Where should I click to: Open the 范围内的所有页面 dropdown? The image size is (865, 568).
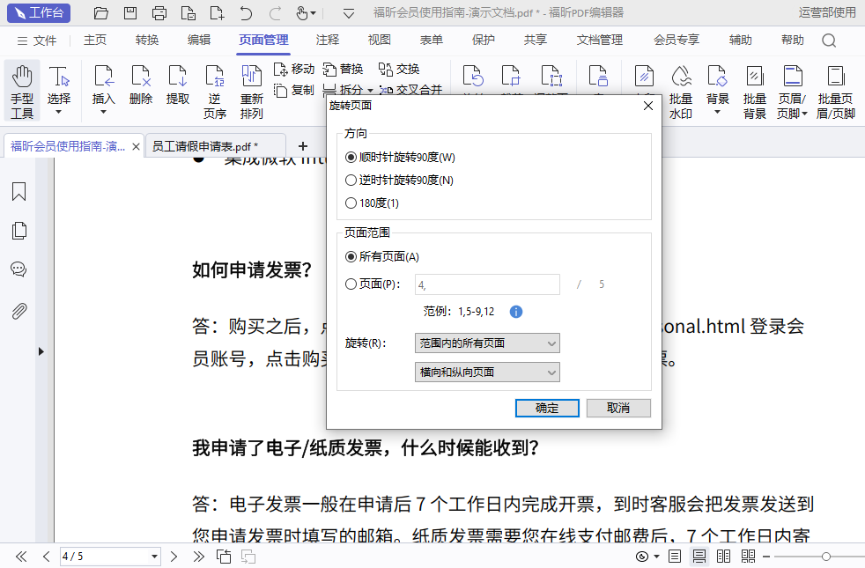pyautogui.click(x=486, y=343)
